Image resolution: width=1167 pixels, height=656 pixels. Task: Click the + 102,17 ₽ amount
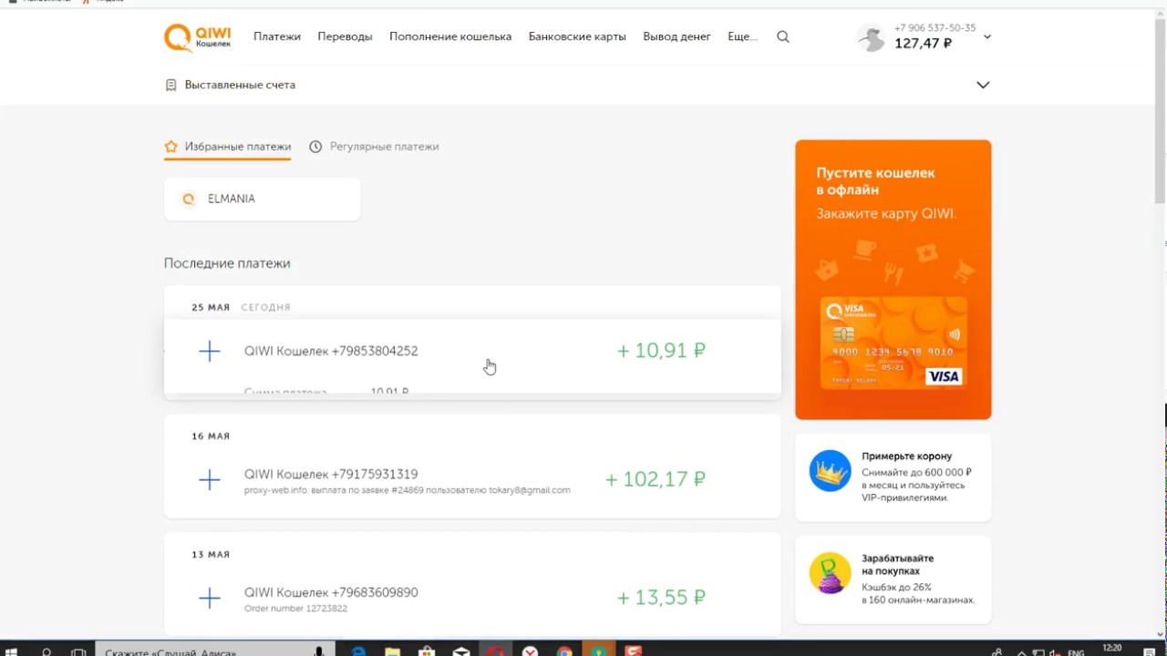(x=656, y=479)
